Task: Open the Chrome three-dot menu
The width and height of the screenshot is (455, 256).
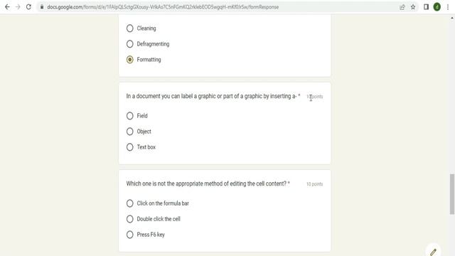Action: coord(448,7)
